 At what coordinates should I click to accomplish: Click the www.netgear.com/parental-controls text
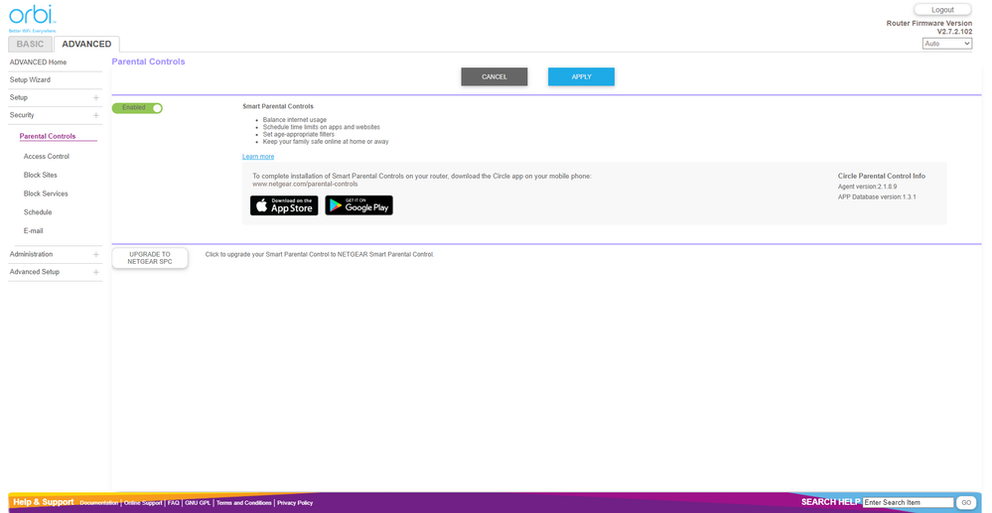pyautogui.click(x=305, y=185)
